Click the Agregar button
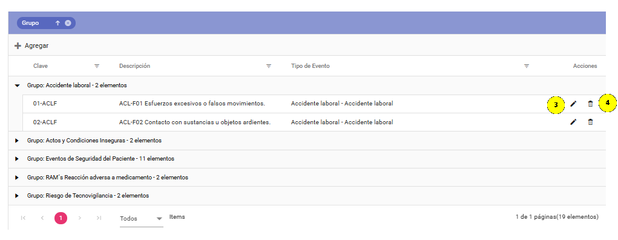 [31, 46]
